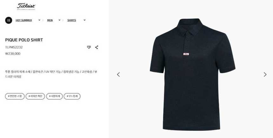This screenshot has height=138, width=273.
Task: Click the share icon beside the heart
Action: (x=97, y=47)
